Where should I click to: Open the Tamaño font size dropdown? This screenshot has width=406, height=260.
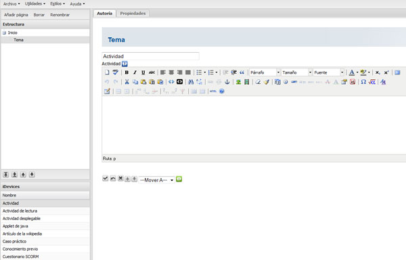(x=296, y=72)
